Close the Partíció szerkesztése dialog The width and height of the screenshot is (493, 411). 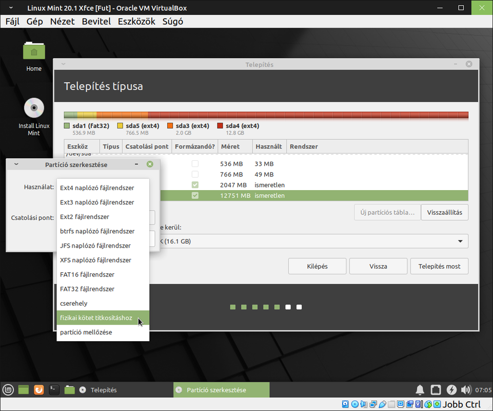pos(150,164)
